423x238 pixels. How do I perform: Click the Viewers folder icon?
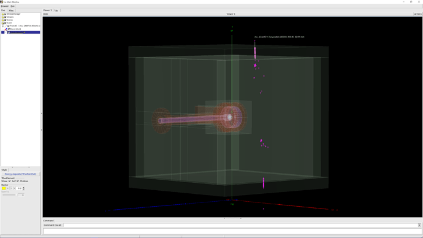[2, 17]
